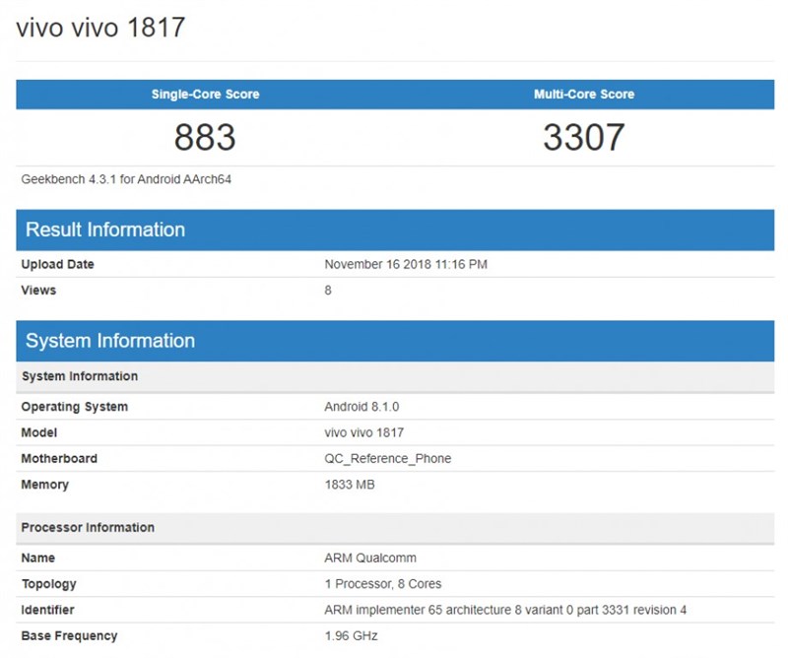Click the Topology row 1 Processor 8 Cores
Viewport: 788px width, 658px height.
click(384, 583)
